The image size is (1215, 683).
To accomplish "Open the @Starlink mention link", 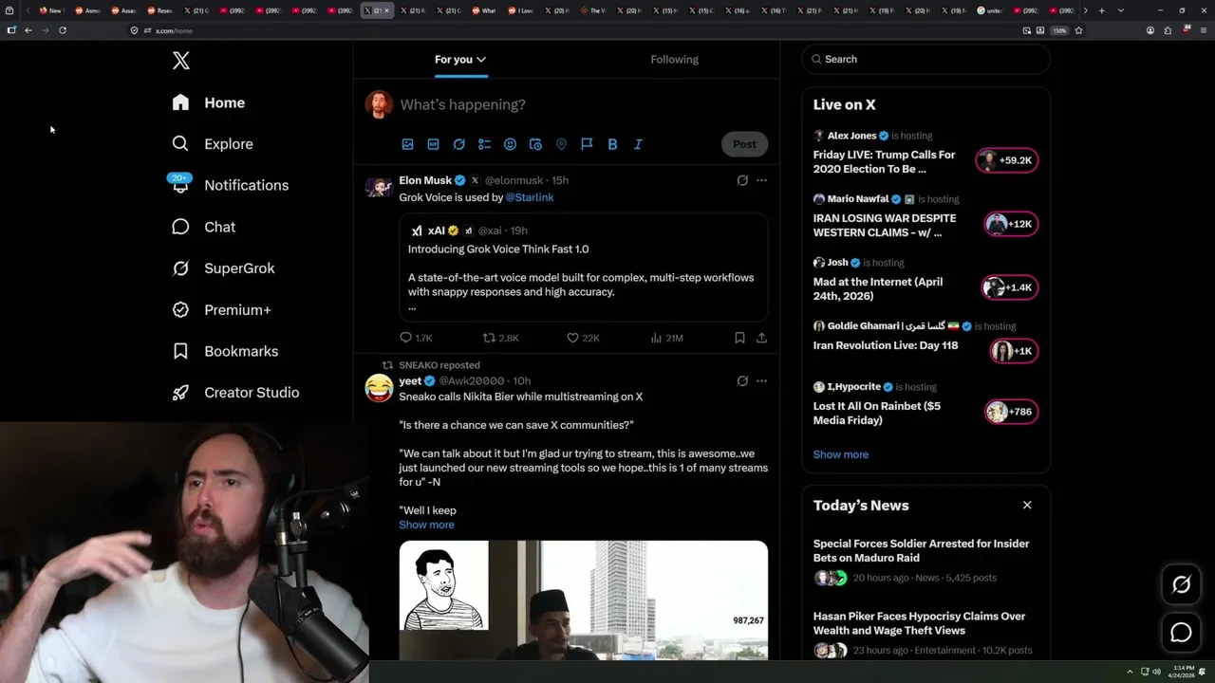I will click(x=530, y=197).
